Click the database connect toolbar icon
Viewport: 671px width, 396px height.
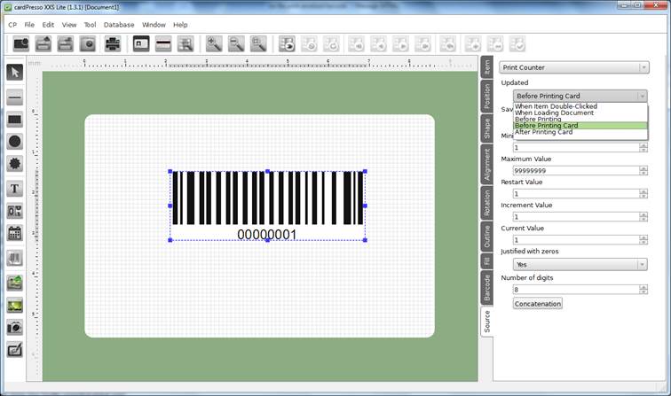287,43
